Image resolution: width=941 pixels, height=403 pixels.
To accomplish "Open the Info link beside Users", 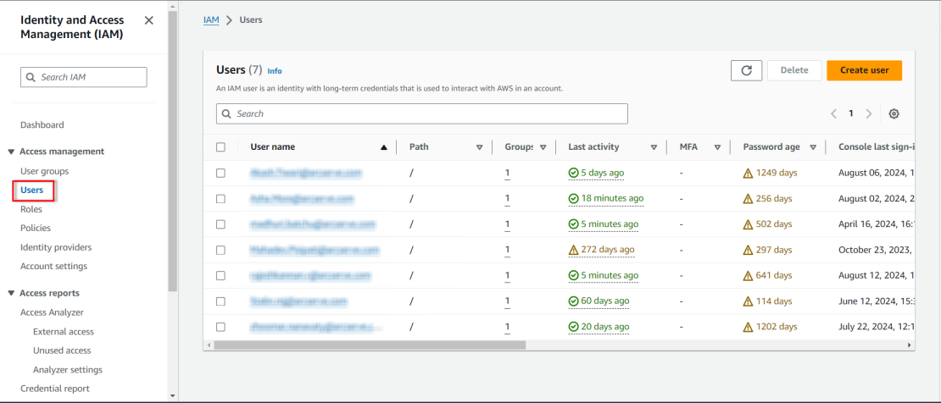I will click(x=275, y=71).
